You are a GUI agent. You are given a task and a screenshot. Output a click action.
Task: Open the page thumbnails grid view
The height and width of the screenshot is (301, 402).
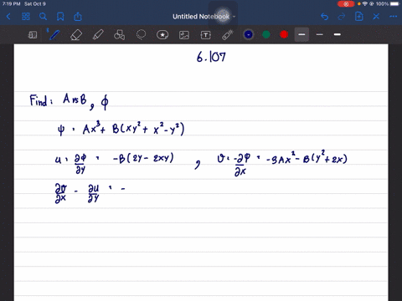[x=26, y=17]
